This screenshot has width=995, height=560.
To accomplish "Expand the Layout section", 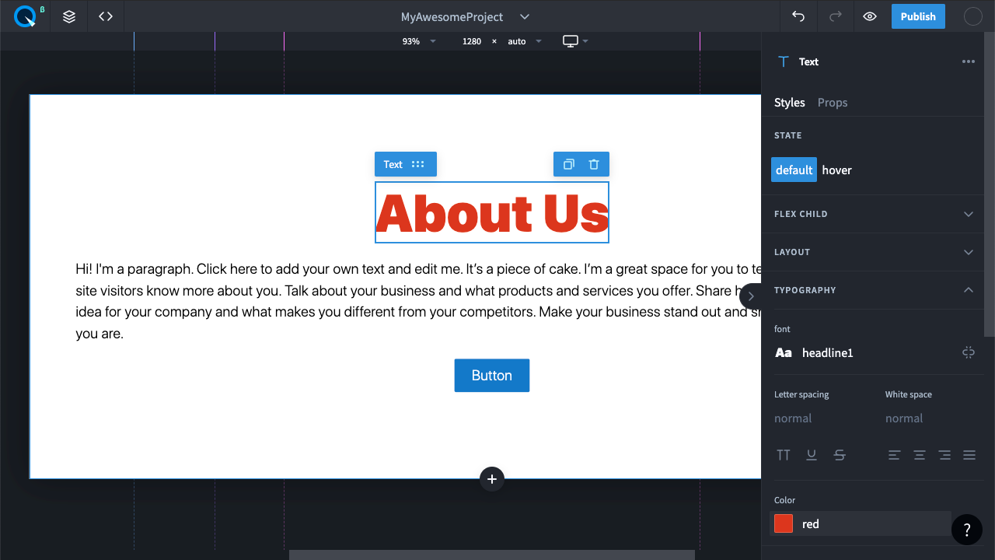I will (968, 252).
